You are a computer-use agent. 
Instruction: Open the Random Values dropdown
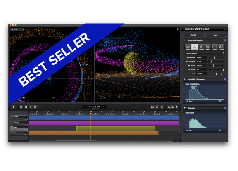[x=204, y=53]
